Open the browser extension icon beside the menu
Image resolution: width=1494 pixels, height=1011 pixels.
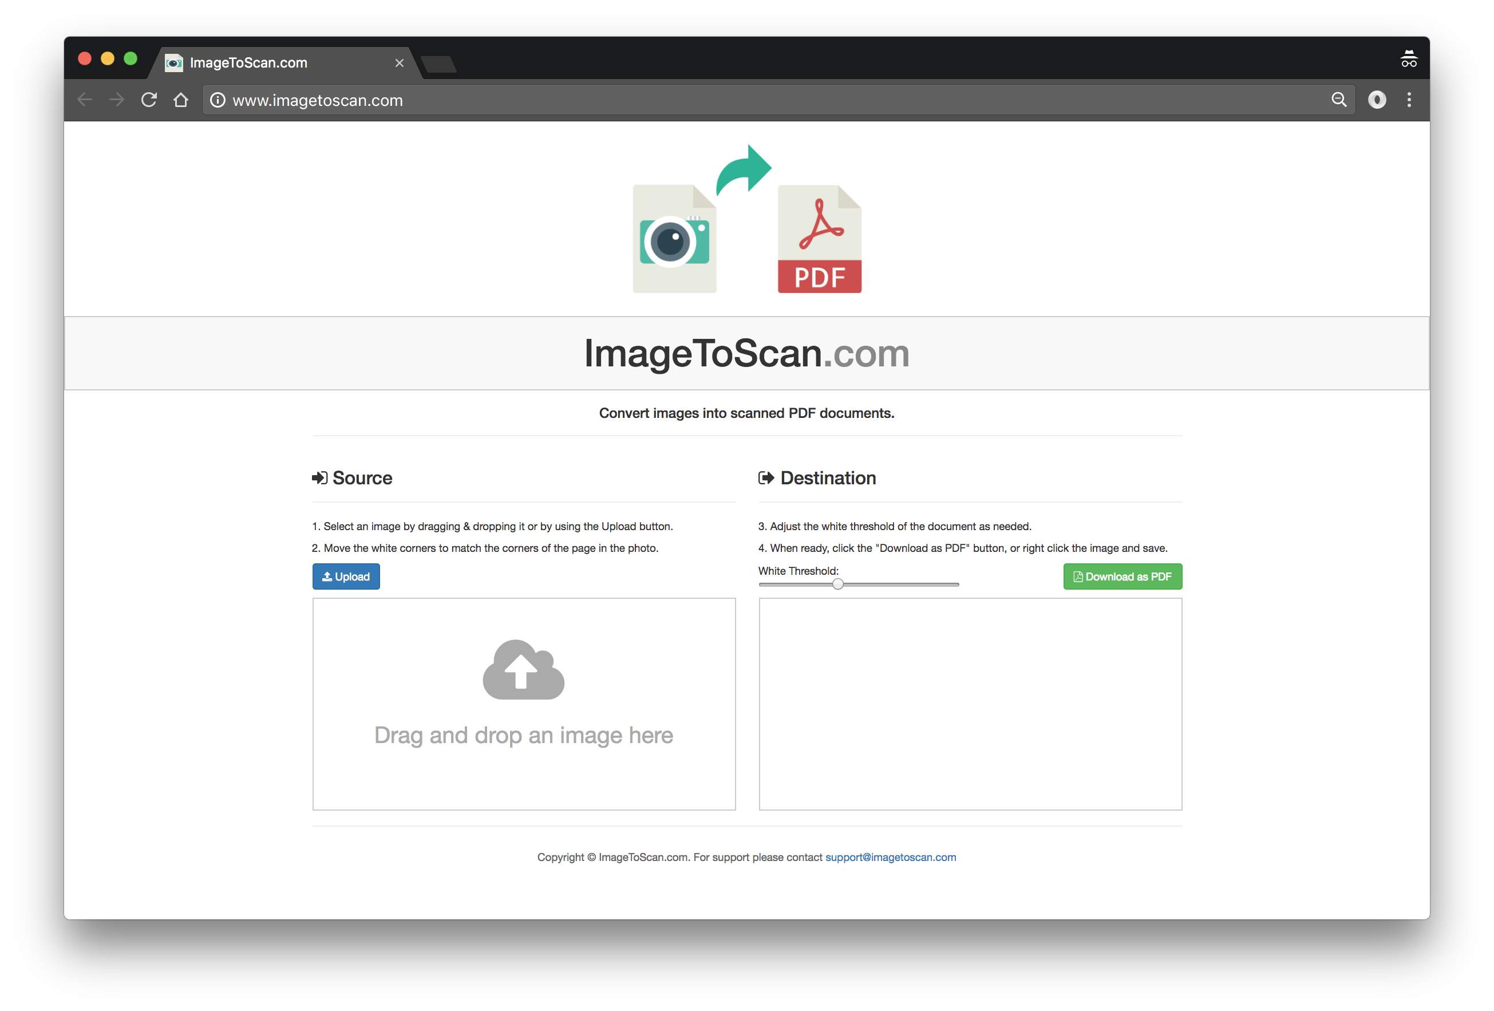[1376, 100]
